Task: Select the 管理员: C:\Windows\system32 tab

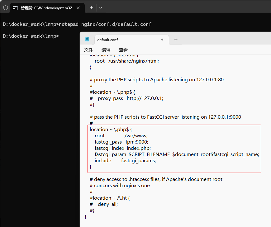Action: tap(47, 8)
